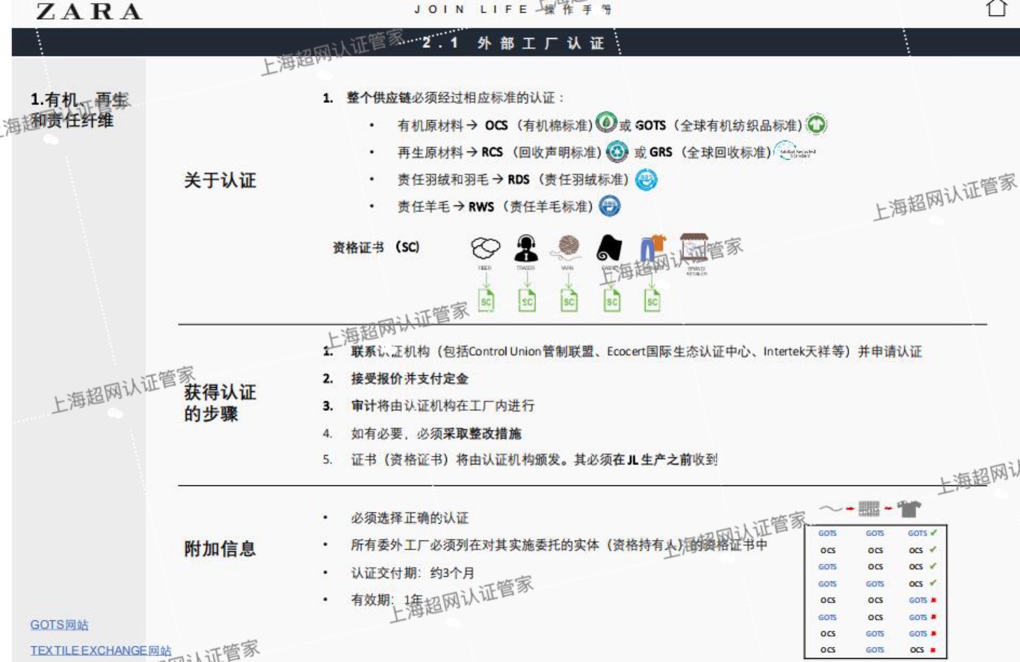
Task: Click the garment jeans and shirt icon
Action: point(653,248)
